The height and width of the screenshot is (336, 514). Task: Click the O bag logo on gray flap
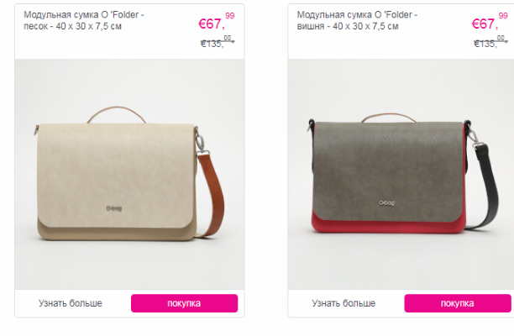click(387, 203)
